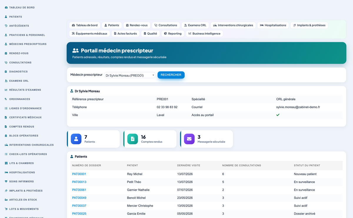This screenshot has height=218, width=353.
Task: Click the Certificats médicaux document icon
Action: (6, 117)
